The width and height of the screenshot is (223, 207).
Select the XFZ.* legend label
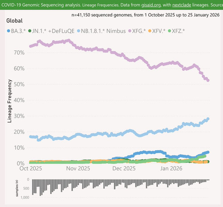(178, 31)
